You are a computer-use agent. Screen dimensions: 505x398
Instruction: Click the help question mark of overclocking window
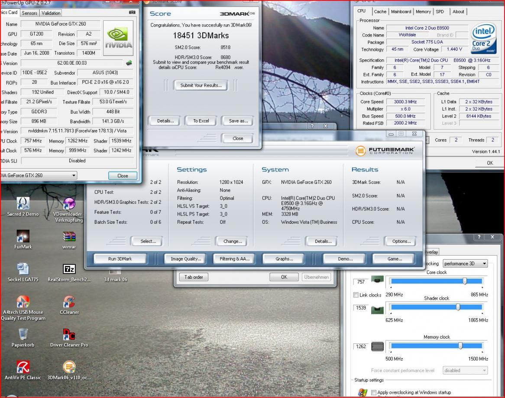(x=479, y=237)
